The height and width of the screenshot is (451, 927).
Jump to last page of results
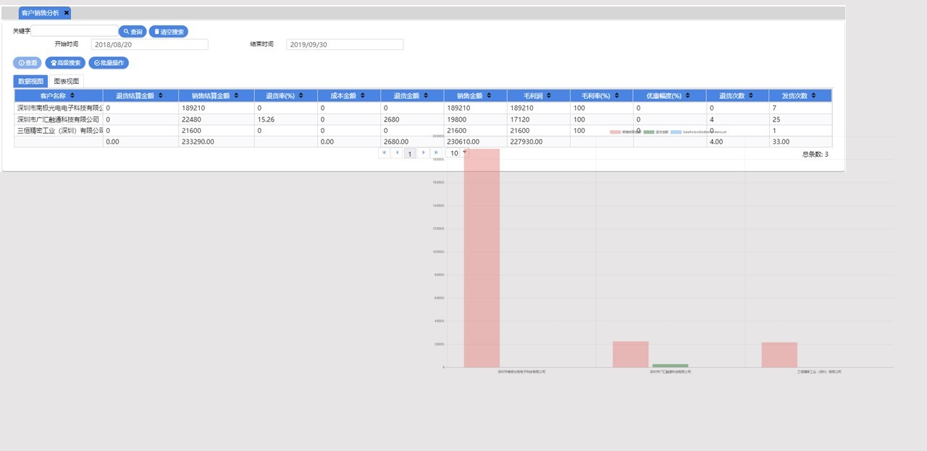pyautogui.click(x=436, y=153)
